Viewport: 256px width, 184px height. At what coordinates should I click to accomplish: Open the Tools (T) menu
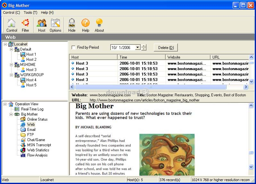click(30, 12)
